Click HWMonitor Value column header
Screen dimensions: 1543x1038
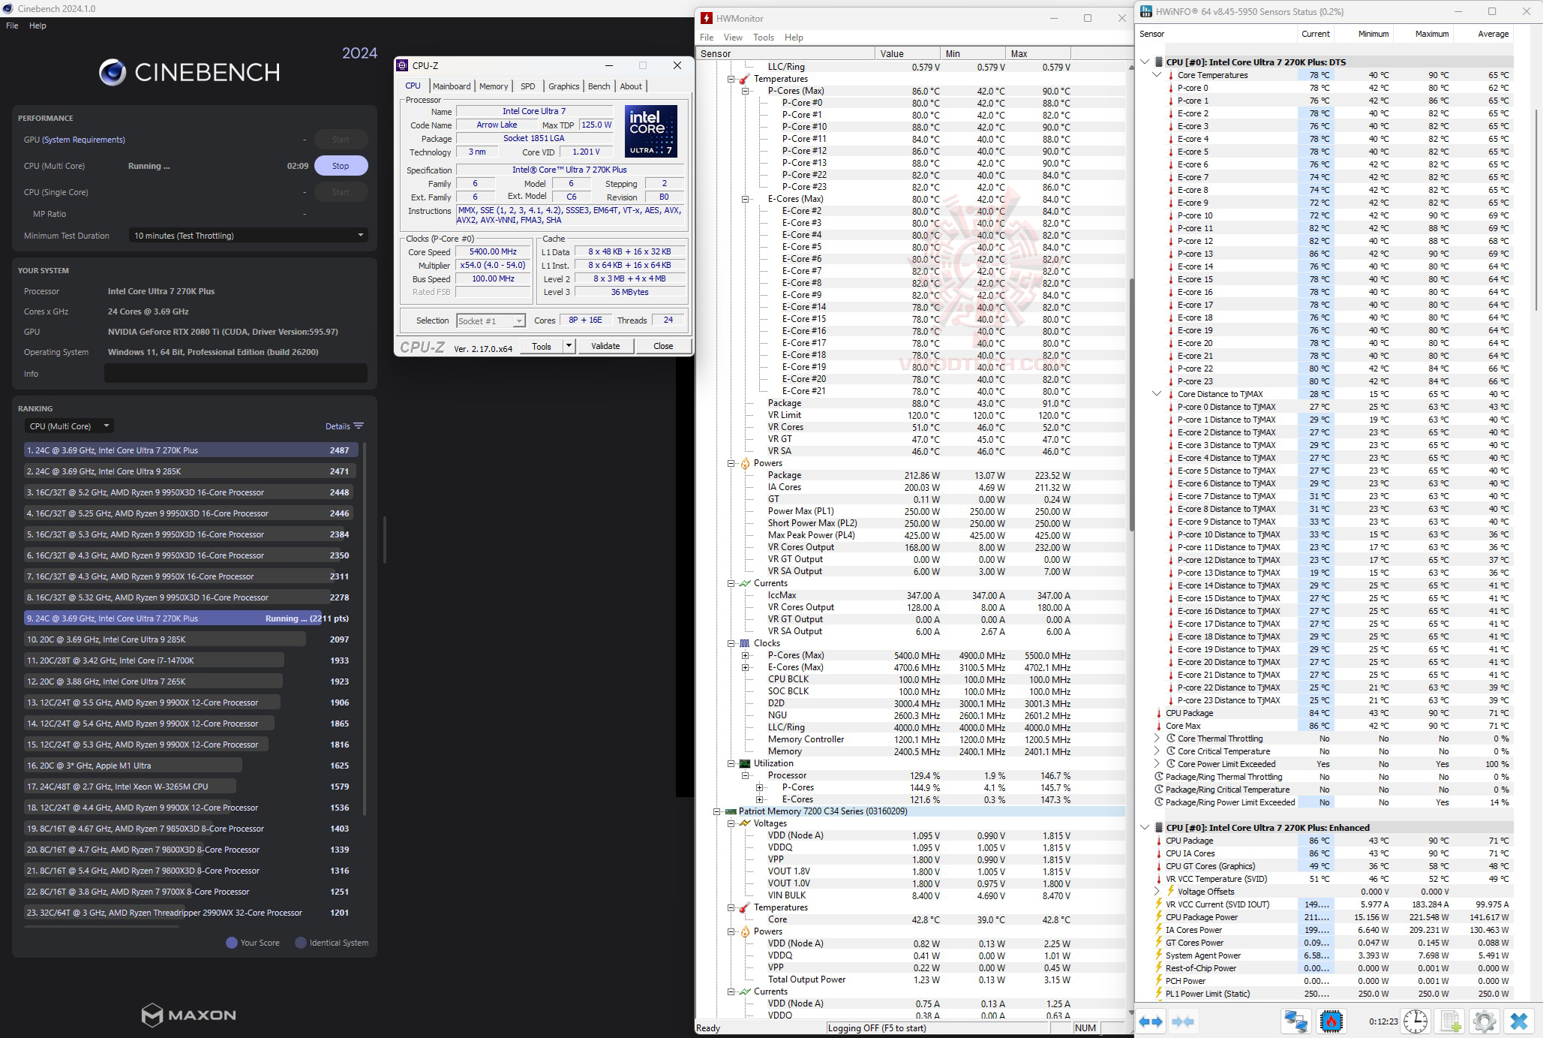tap(907, 54)
